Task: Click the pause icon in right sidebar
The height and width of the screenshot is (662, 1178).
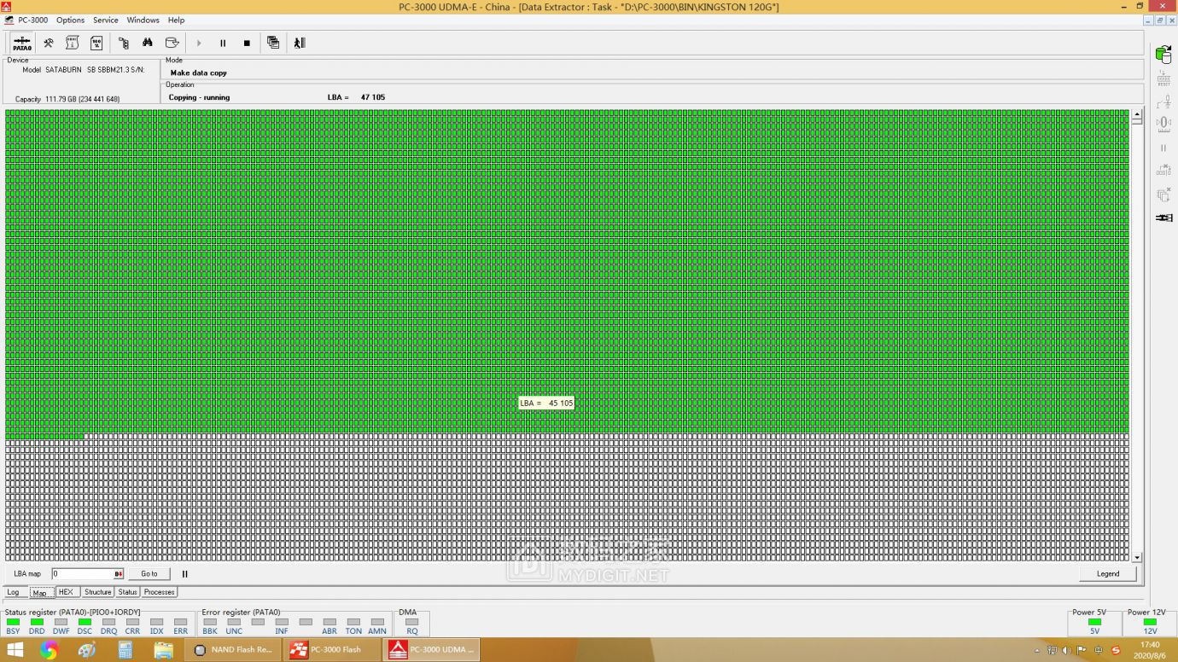Action: [1163, 148]
